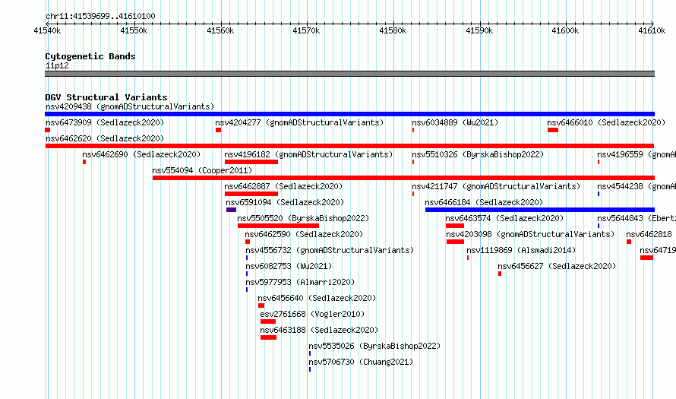Select the nsv1119869 Alsmadi2014 label

[521, 250]
